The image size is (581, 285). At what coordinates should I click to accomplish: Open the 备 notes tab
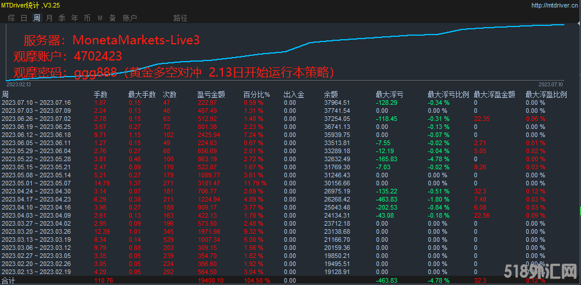coord(112,18)
